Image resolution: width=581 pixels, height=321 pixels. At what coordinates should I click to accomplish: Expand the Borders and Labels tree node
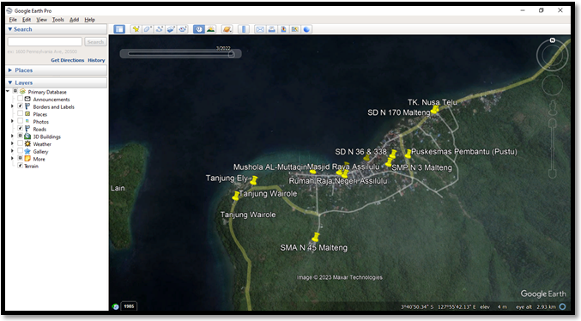tap(12, 106)
